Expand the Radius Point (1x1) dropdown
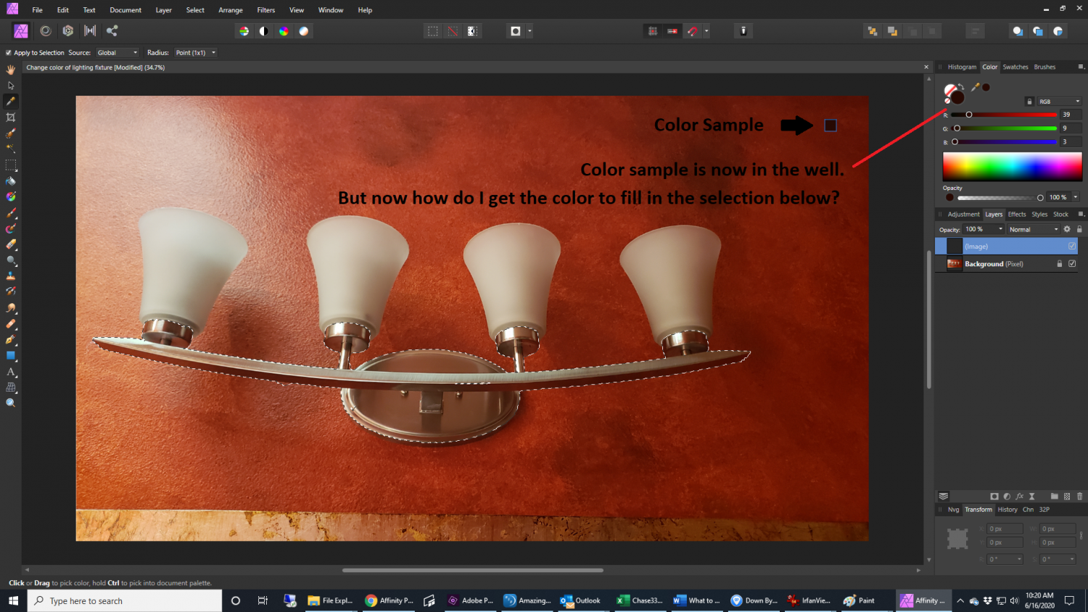Screen dimensions: 1088x612 tap(195, 53)
